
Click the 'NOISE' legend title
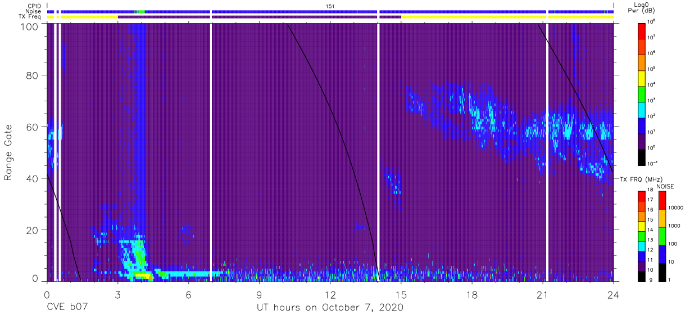(x=665, y=186)
